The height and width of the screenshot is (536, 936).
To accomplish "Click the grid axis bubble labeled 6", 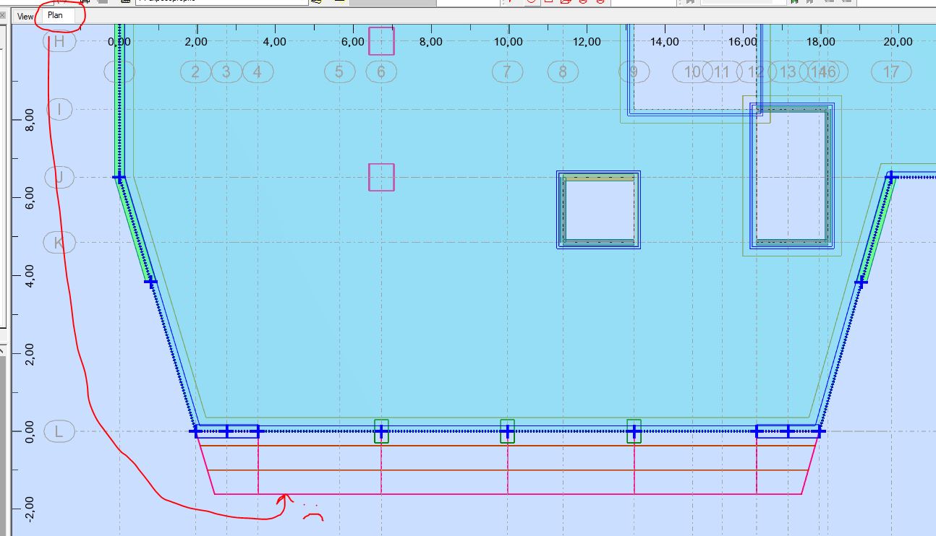I will pyautogui.click(x=380, y=72).
